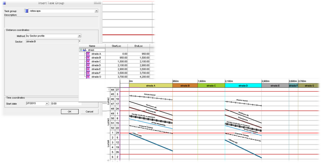Click the strada F sector icon
This screenshot has width=321, height=163.
[88, 73]
